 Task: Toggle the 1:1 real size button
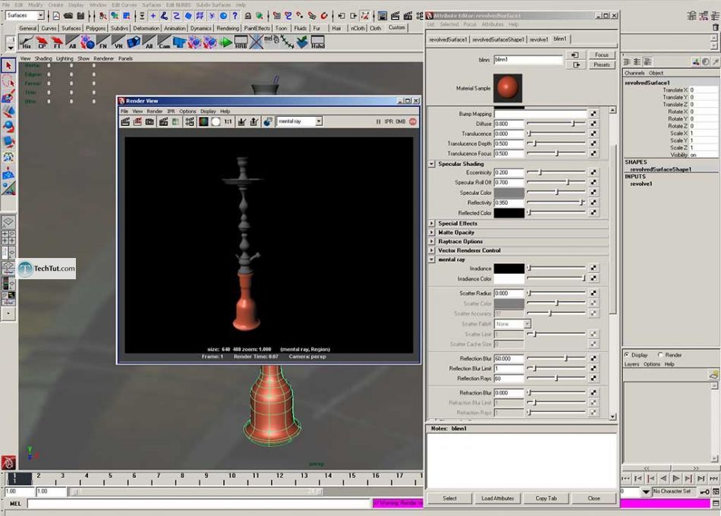[228, 121]
